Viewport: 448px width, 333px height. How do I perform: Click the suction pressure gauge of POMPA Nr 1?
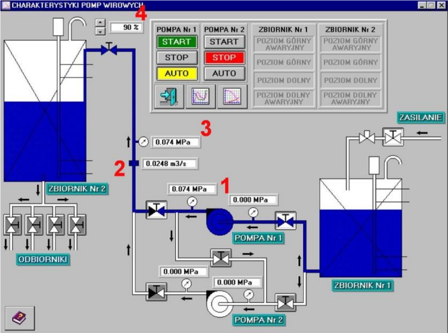tap(253, 212)
